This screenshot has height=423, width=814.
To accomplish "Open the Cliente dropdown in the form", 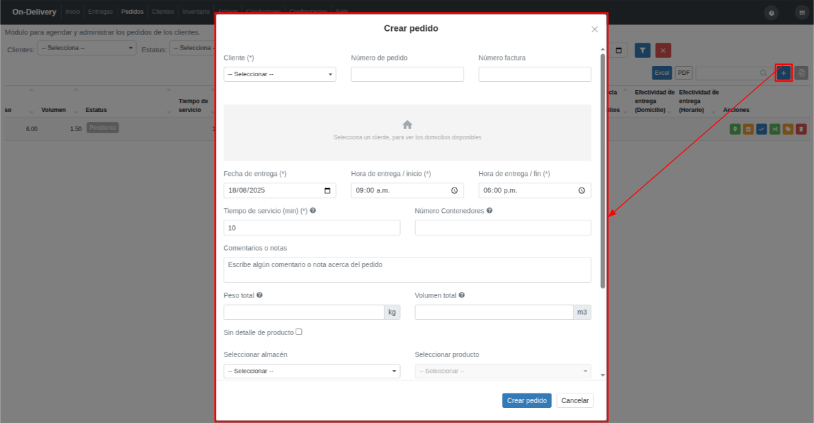I will point(280,74).
